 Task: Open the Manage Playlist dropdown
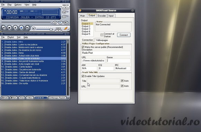pyautogui.click(x=58, y=98)
